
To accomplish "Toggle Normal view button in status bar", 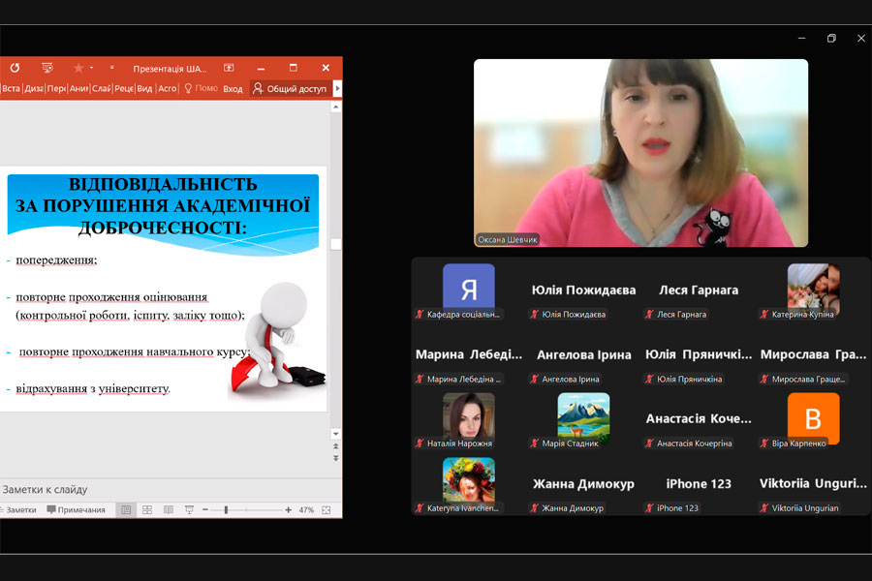I will [x=126, y=509].
